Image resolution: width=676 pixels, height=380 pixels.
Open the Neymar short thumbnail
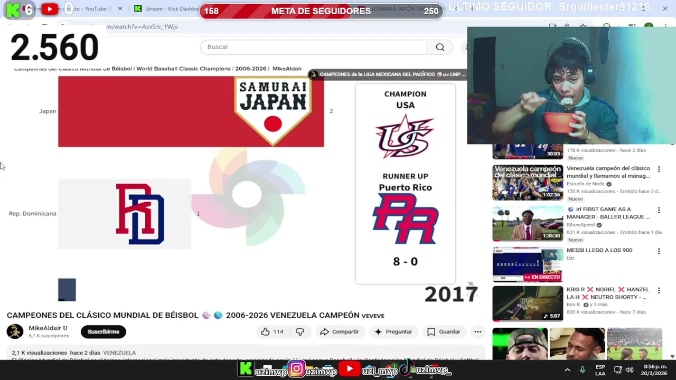pyautogui.click(x=577, y=344)
